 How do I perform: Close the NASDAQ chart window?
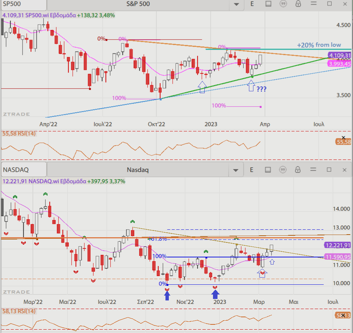(x=344, y=170)
